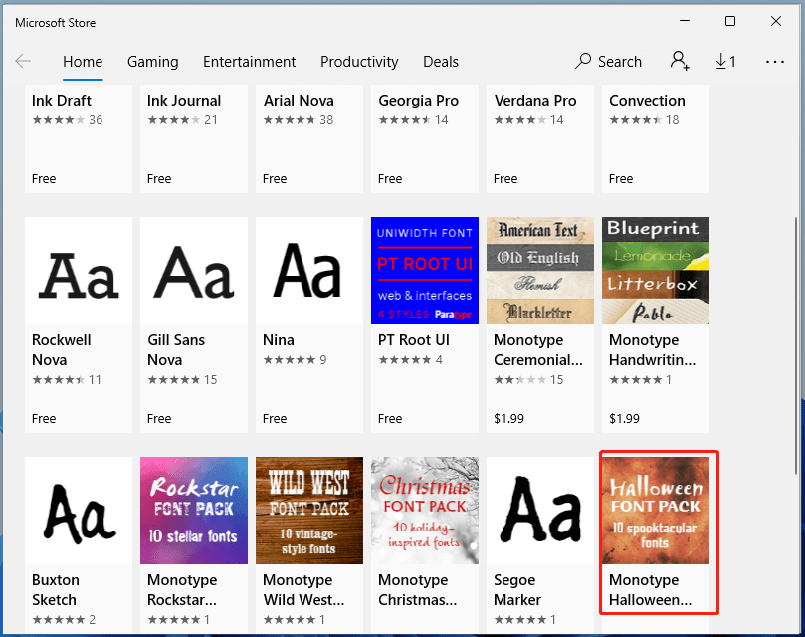Open the Downloads and updates icon
805x637 pixels.
click(725, 61)
